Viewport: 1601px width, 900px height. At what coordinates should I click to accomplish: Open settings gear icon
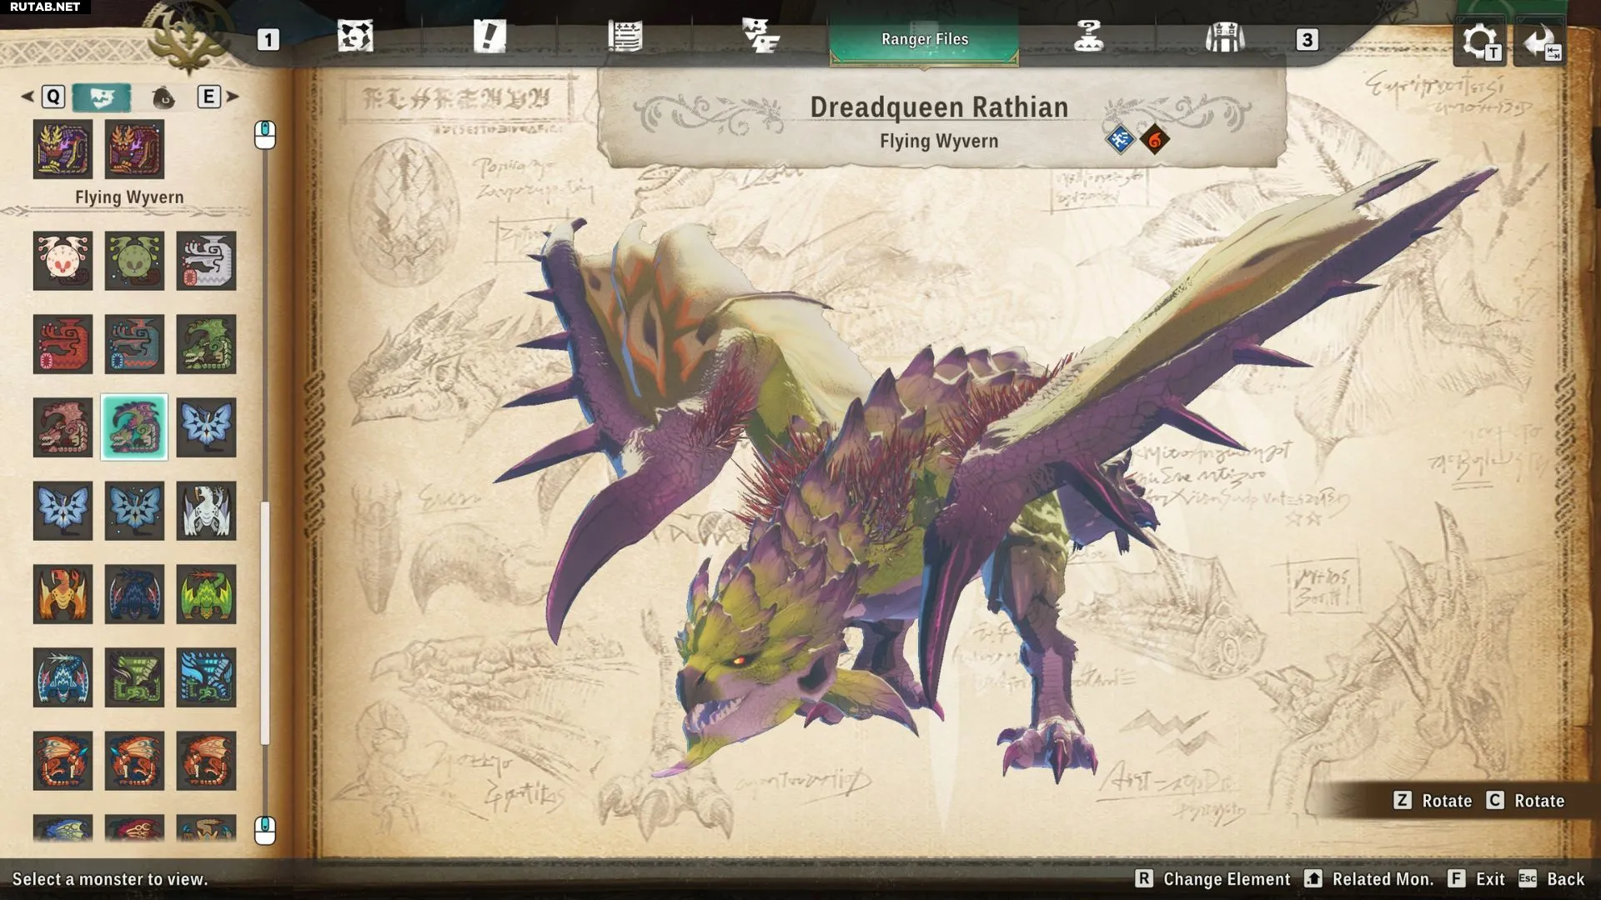(1478, 42)
